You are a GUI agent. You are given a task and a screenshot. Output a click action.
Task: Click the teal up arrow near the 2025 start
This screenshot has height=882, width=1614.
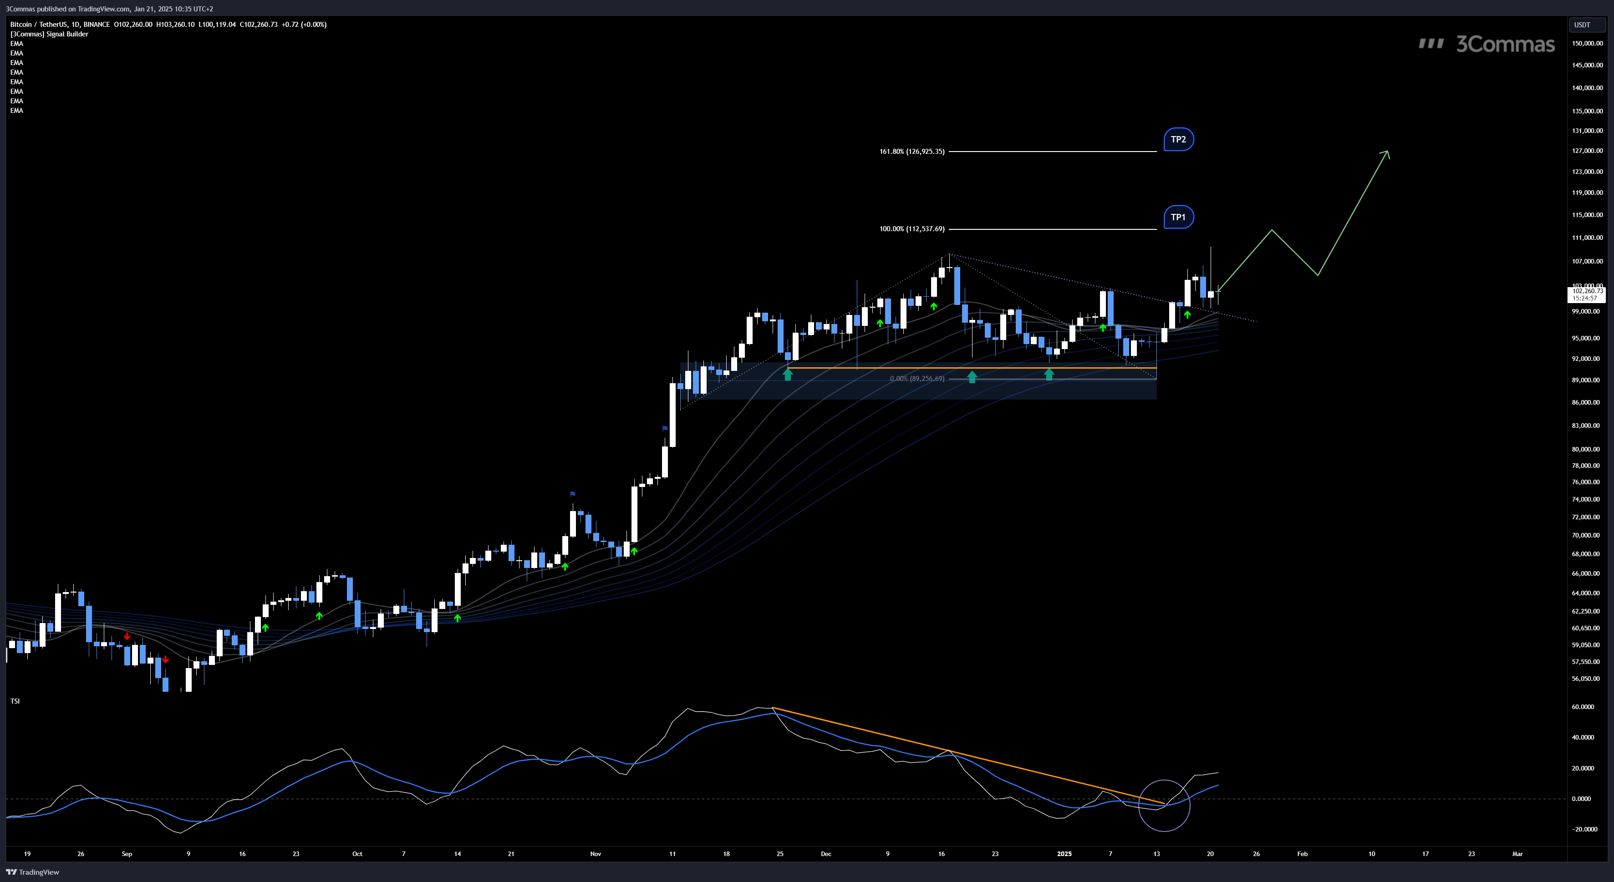[1049, 375]
